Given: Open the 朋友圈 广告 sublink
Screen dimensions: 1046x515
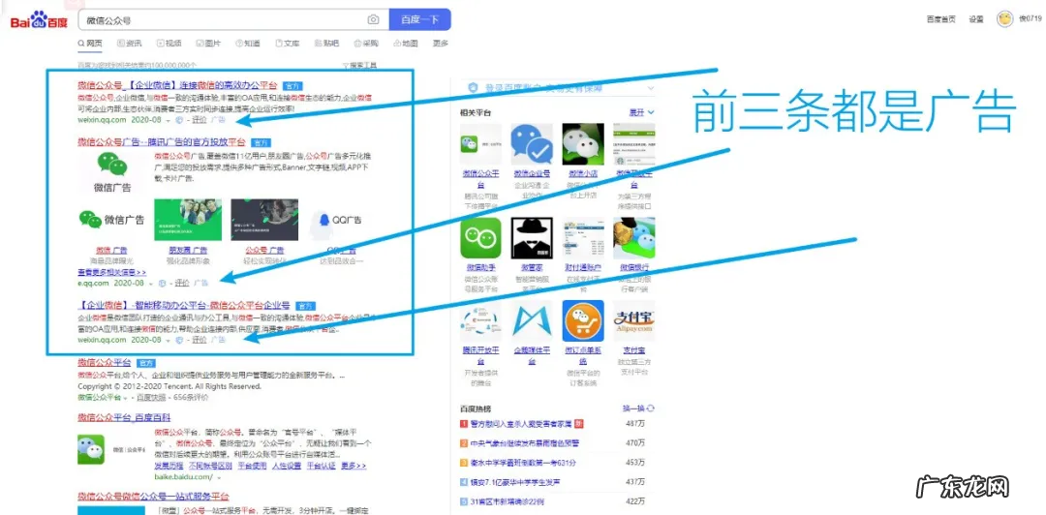Looking at the screenshot, I should [x=188, y=250].
